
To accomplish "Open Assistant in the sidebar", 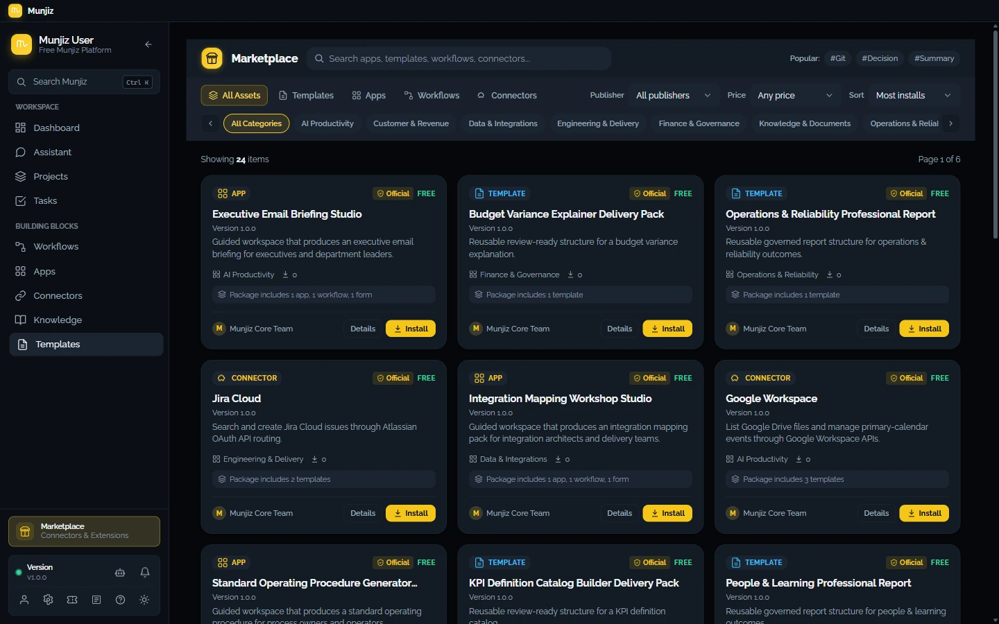I will 86,153.
